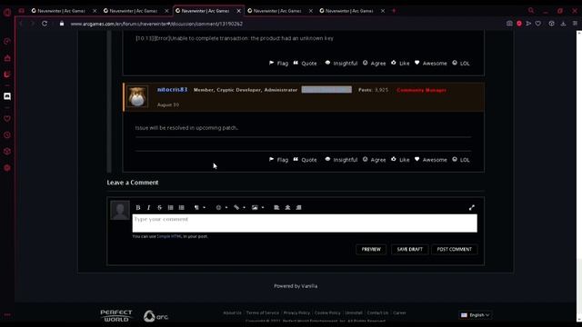Mark error message comment as Insightful
Image resolution: width=582 pixels, height=327 pixels.
[341, 64]
